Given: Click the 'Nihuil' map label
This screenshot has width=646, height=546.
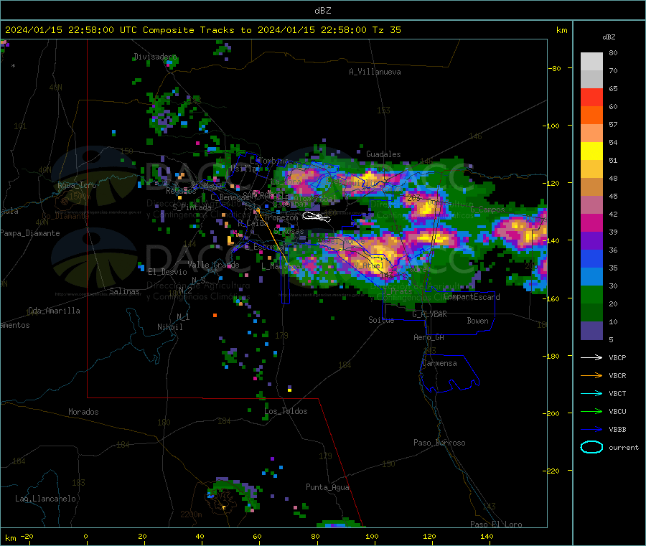Looking at the screenshot, I should pyautogui.click(x=169, y=327).
